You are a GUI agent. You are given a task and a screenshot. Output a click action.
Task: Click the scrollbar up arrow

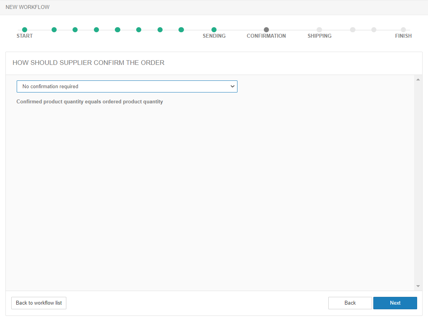click(418, 80)
